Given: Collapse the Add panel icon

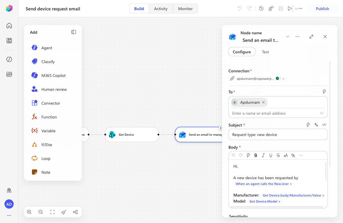Looking at the screenshot, I should point(74,32).
